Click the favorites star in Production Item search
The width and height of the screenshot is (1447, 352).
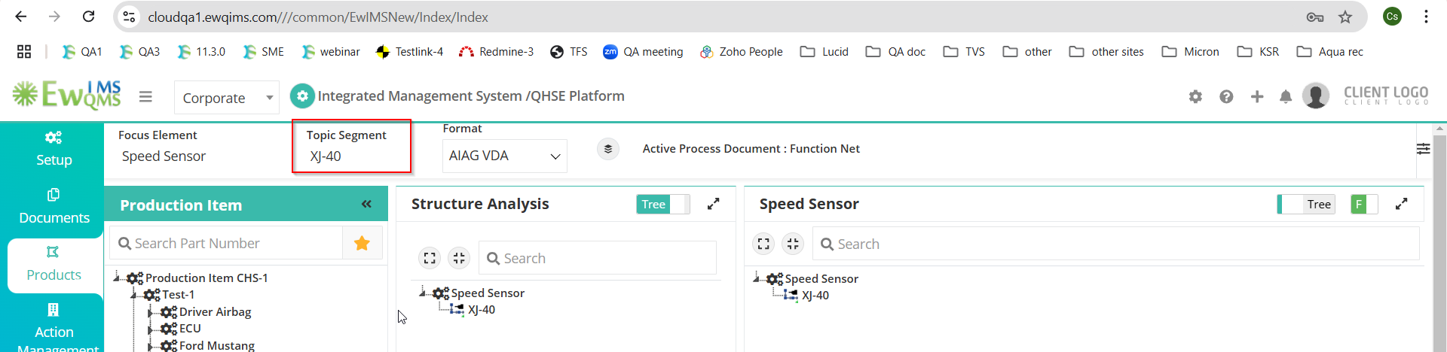[x=362, y=243]
